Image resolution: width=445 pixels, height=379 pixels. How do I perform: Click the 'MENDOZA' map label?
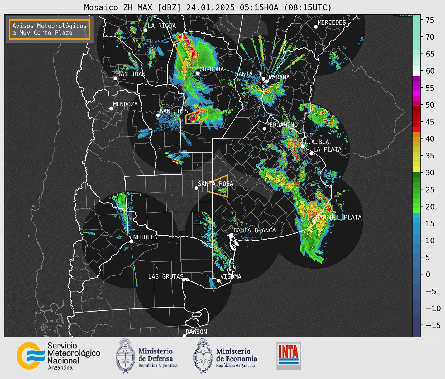125,104
